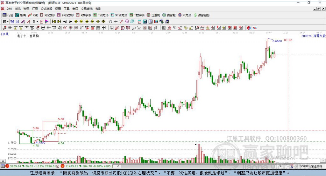Open the P数字表 tool
Viewport: 326px width, 176px height.
[84, 15]
